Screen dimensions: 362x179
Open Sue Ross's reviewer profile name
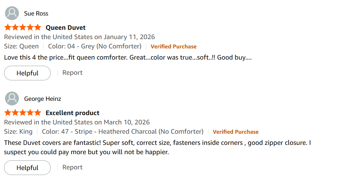pyautogui.click(x=36, y=14)
